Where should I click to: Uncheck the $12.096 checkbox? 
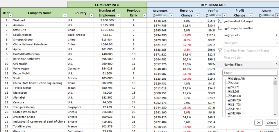[229, 113]
